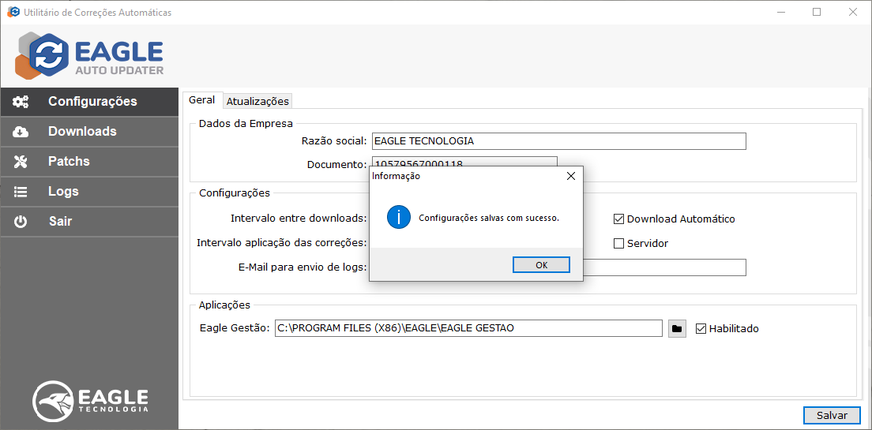Click the 'Dados da Empresa' group title
Screen dimensions: 872x430
click(246, 123)
